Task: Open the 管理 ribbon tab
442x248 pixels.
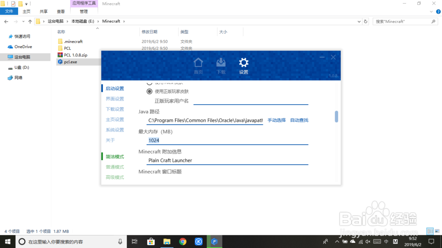Action: point(84,11)
